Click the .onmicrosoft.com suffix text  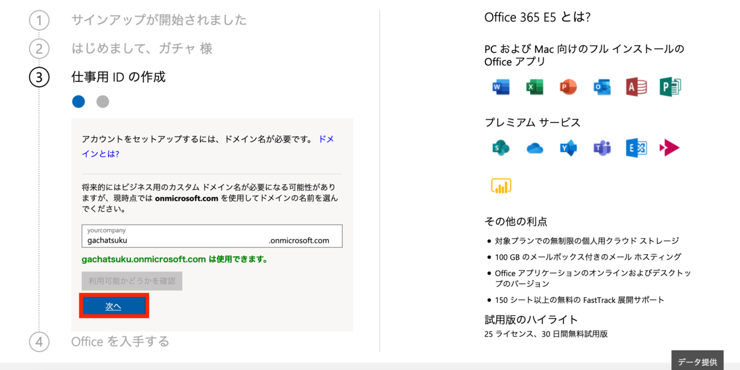(299, 241)
